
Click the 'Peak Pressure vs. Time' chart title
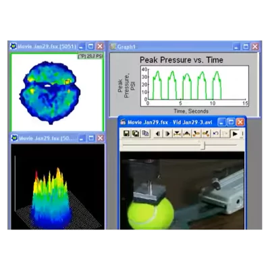(182, 60)
